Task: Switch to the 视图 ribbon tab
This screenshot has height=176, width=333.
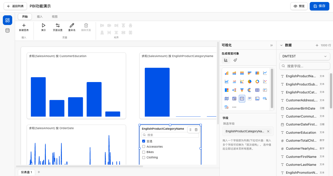Action: 55,16
